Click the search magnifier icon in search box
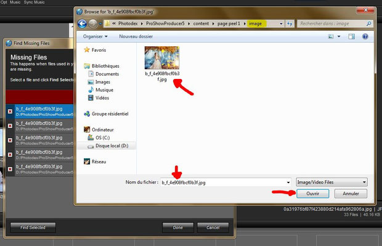382x246 pixels. [x=369, y=23]
